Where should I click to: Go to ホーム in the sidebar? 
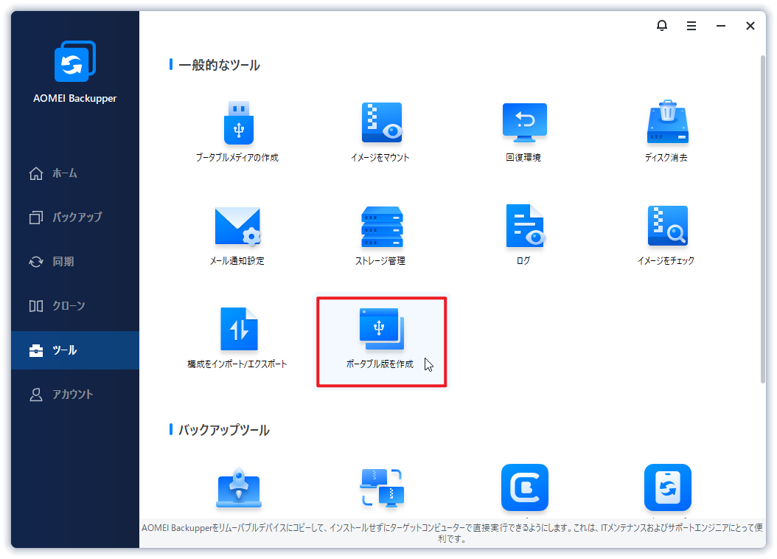pos(75,173)
